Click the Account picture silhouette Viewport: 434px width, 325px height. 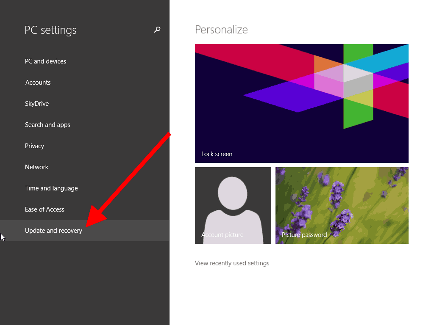(233, 199)
